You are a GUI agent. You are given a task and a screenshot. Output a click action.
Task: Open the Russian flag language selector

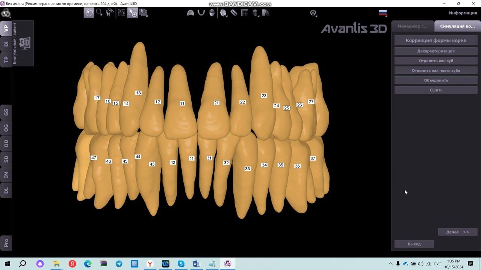[383, 13]
